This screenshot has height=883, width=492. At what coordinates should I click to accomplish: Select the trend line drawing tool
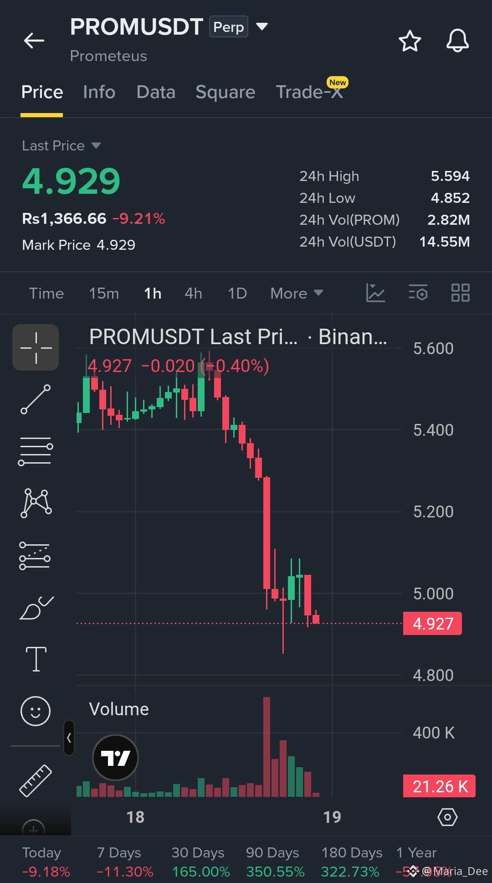tap(36, 399)
